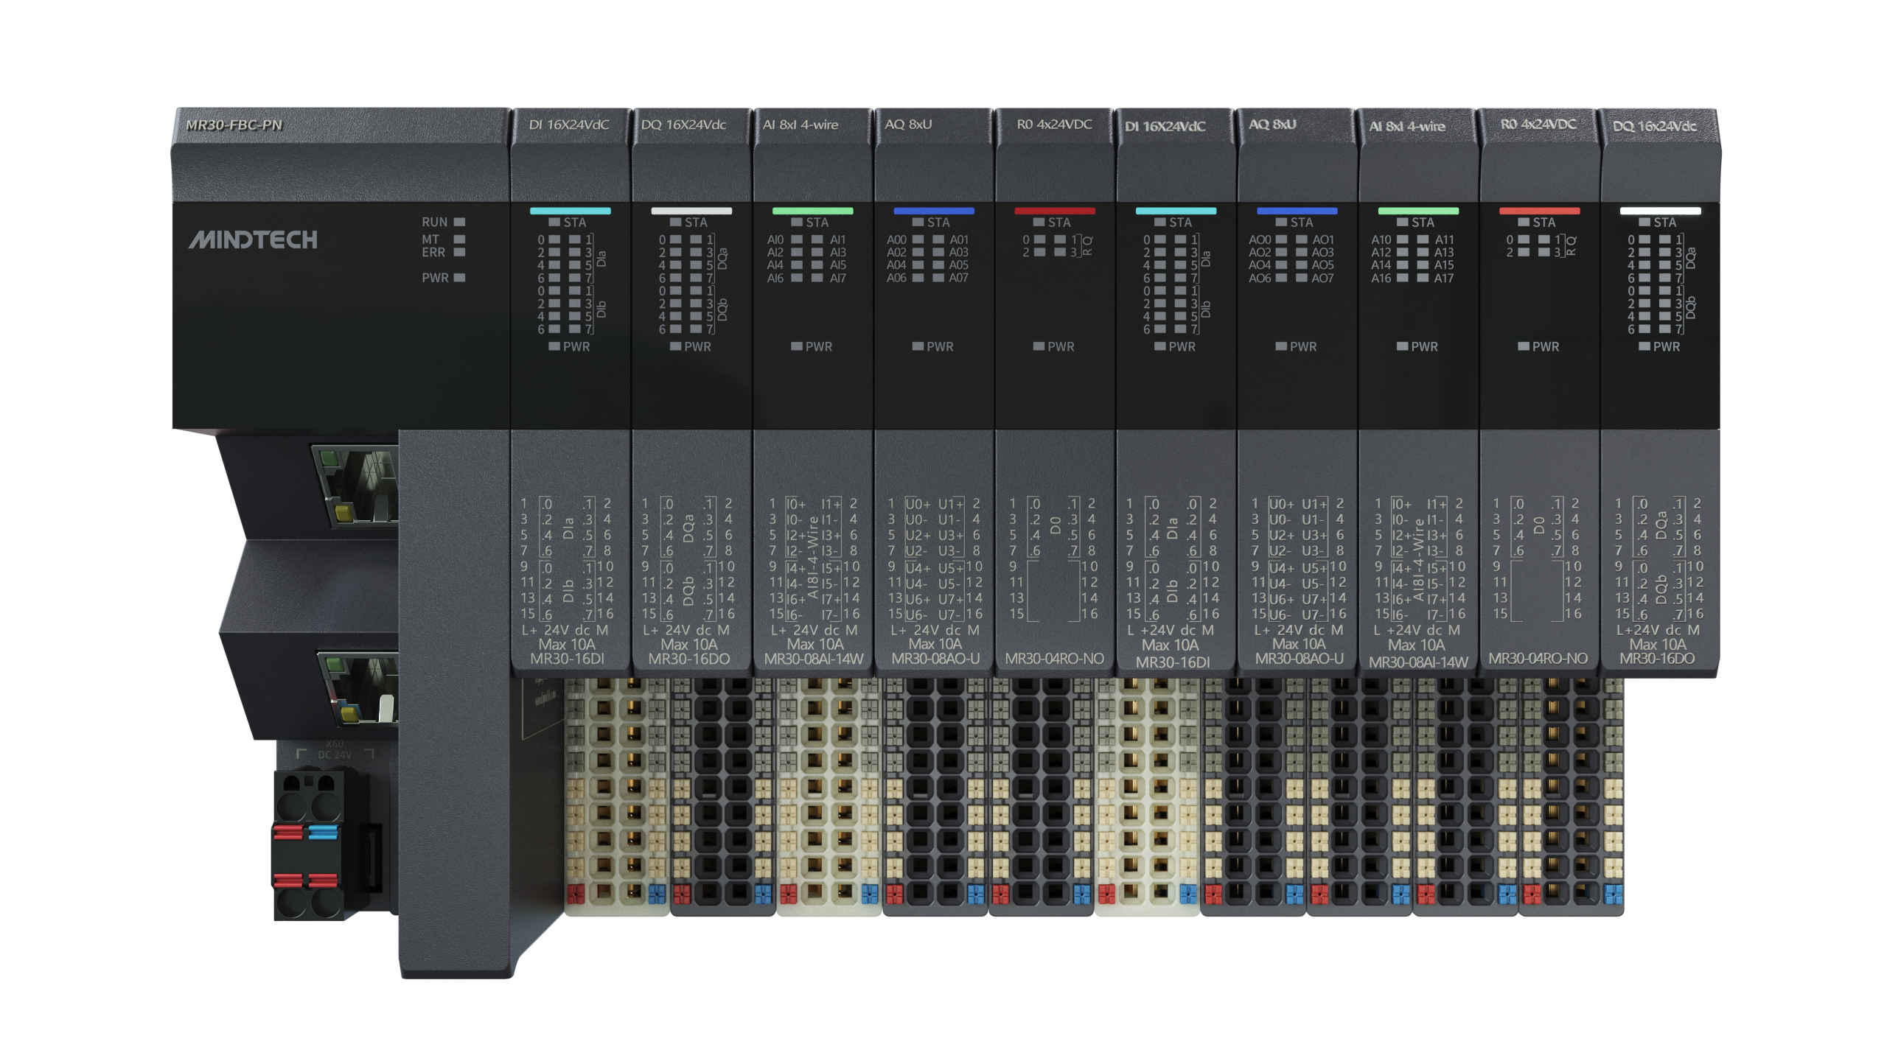Click STA LED on first DI 16X24VdC module

[554, 223]
